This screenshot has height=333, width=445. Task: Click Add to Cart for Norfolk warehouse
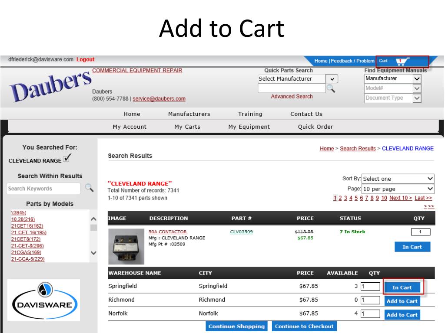point(402,315)
